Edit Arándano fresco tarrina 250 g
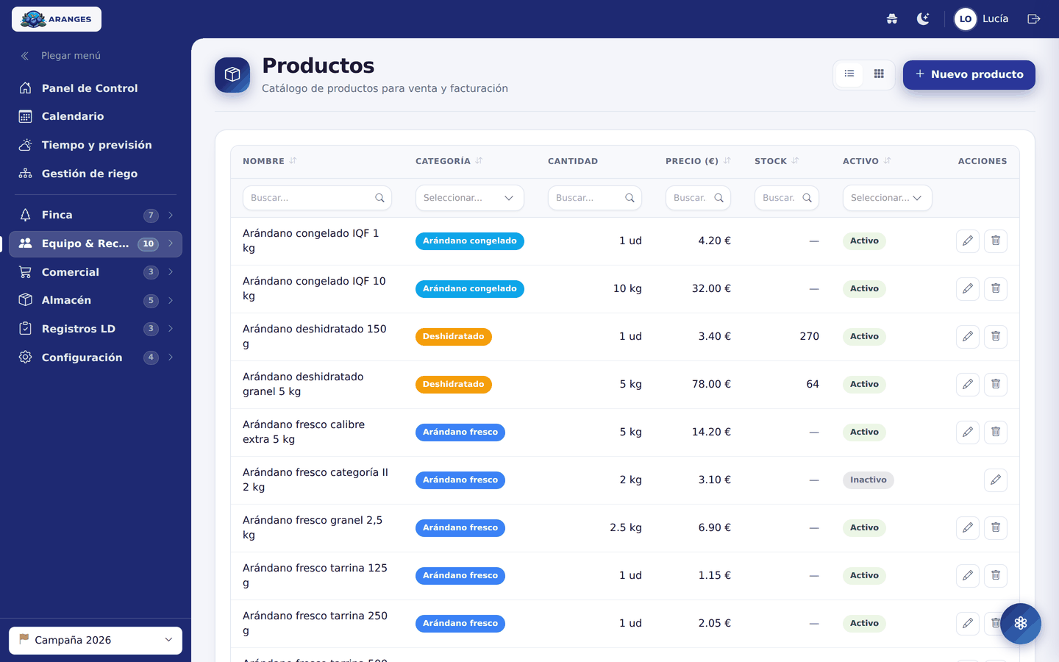The width and height of the screenshot is (1059, 662). [x=968, y=624]
